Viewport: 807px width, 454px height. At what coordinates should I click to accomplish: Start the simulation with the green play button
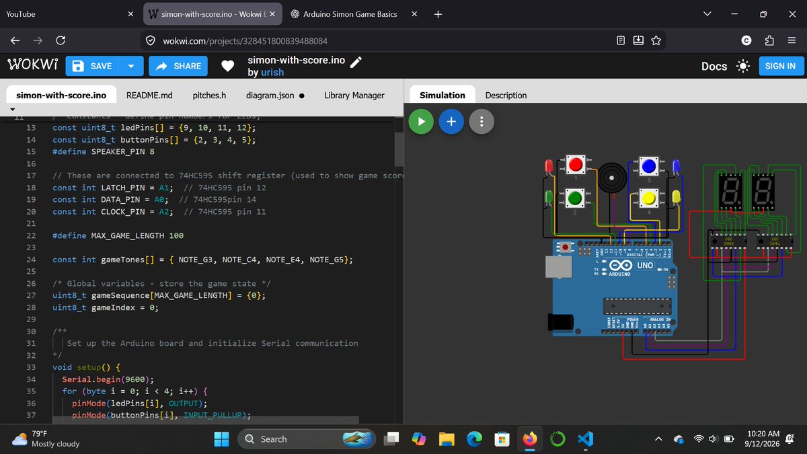click(421, 122)
